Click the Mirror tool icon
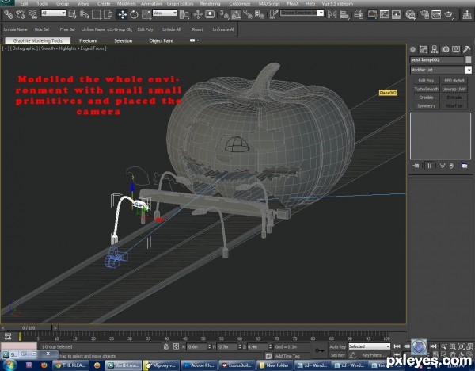475x371 pixels. 332,14
